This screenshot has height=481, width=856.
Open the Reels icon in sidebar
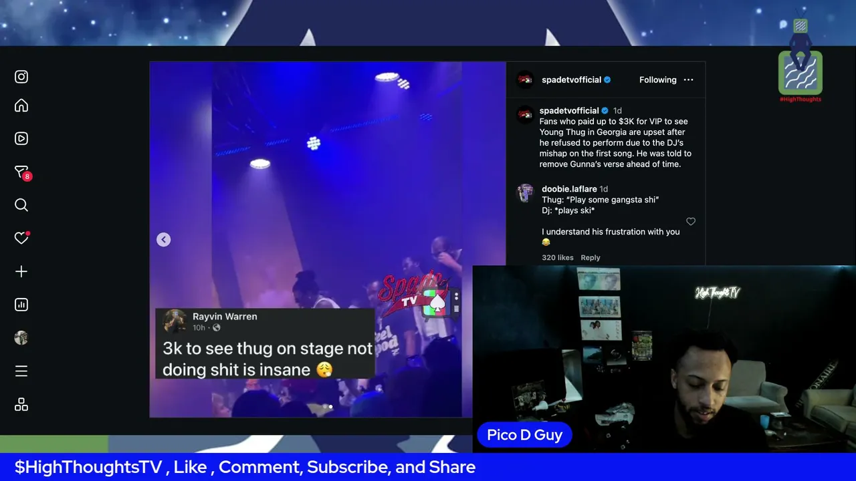click(21, 139)
